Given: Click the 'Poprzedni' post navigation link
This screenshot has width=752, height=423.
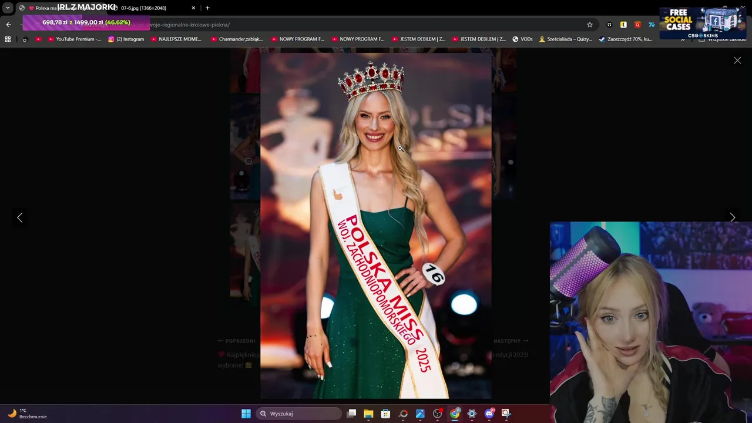Looking at the screenshot, I should (x=236, y=341).
